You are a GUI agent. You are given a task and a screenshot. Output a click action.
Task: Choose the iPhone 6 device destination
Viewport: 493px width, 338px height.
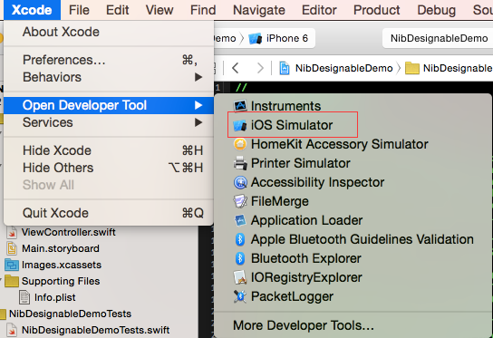pos(278,38)
